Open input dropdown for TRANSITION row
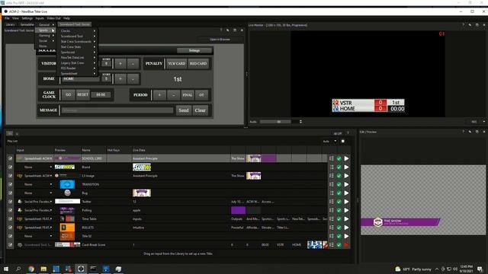Viewport: 488px width, 274px height. point(51,184)
